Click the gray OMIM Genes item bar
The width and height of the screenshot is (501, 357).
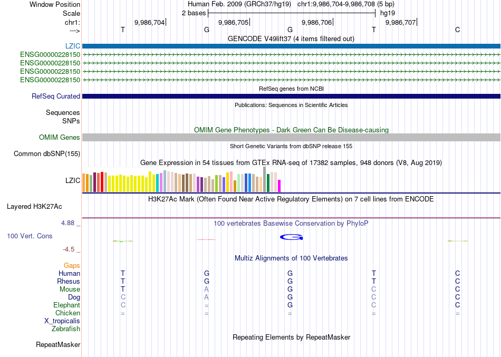tap(292, 137)
